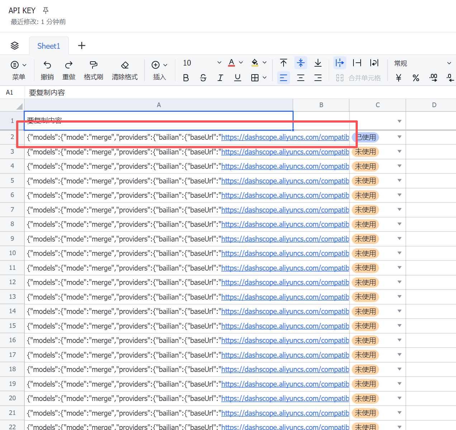Viewport: 456px width, 430px height.
Task: Toggle strikethrough formatting
Action: (203, 78)
